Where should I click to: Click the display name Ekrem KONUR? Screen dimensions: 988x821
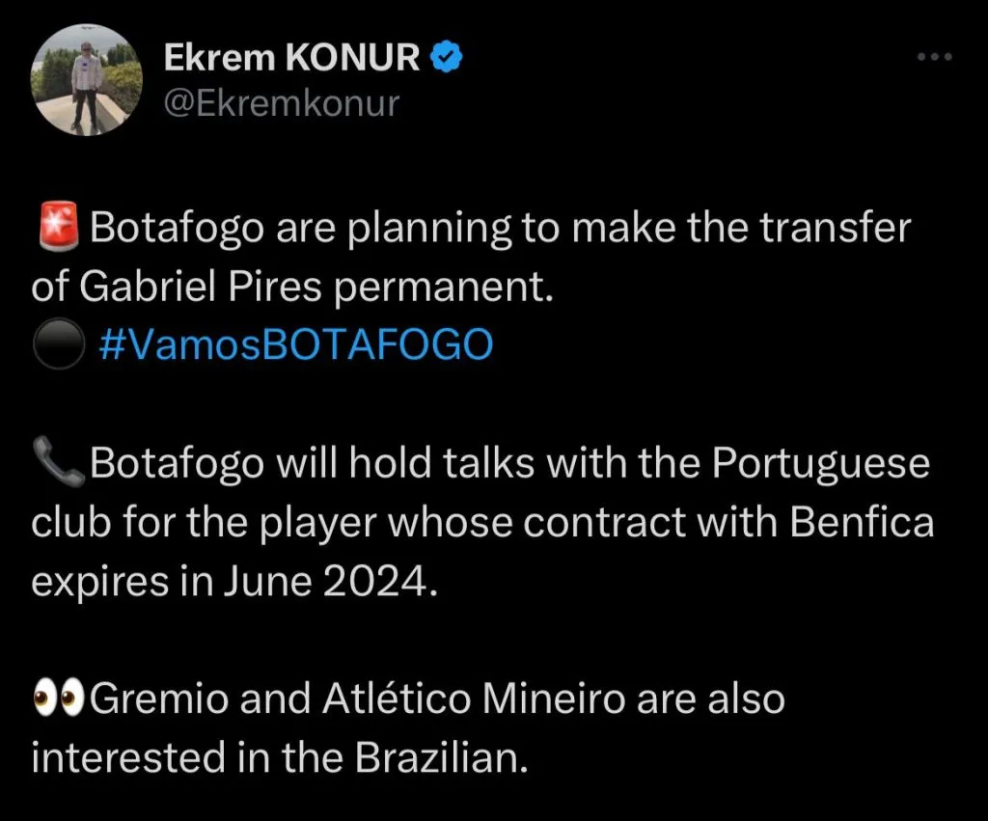coord(291,58)
